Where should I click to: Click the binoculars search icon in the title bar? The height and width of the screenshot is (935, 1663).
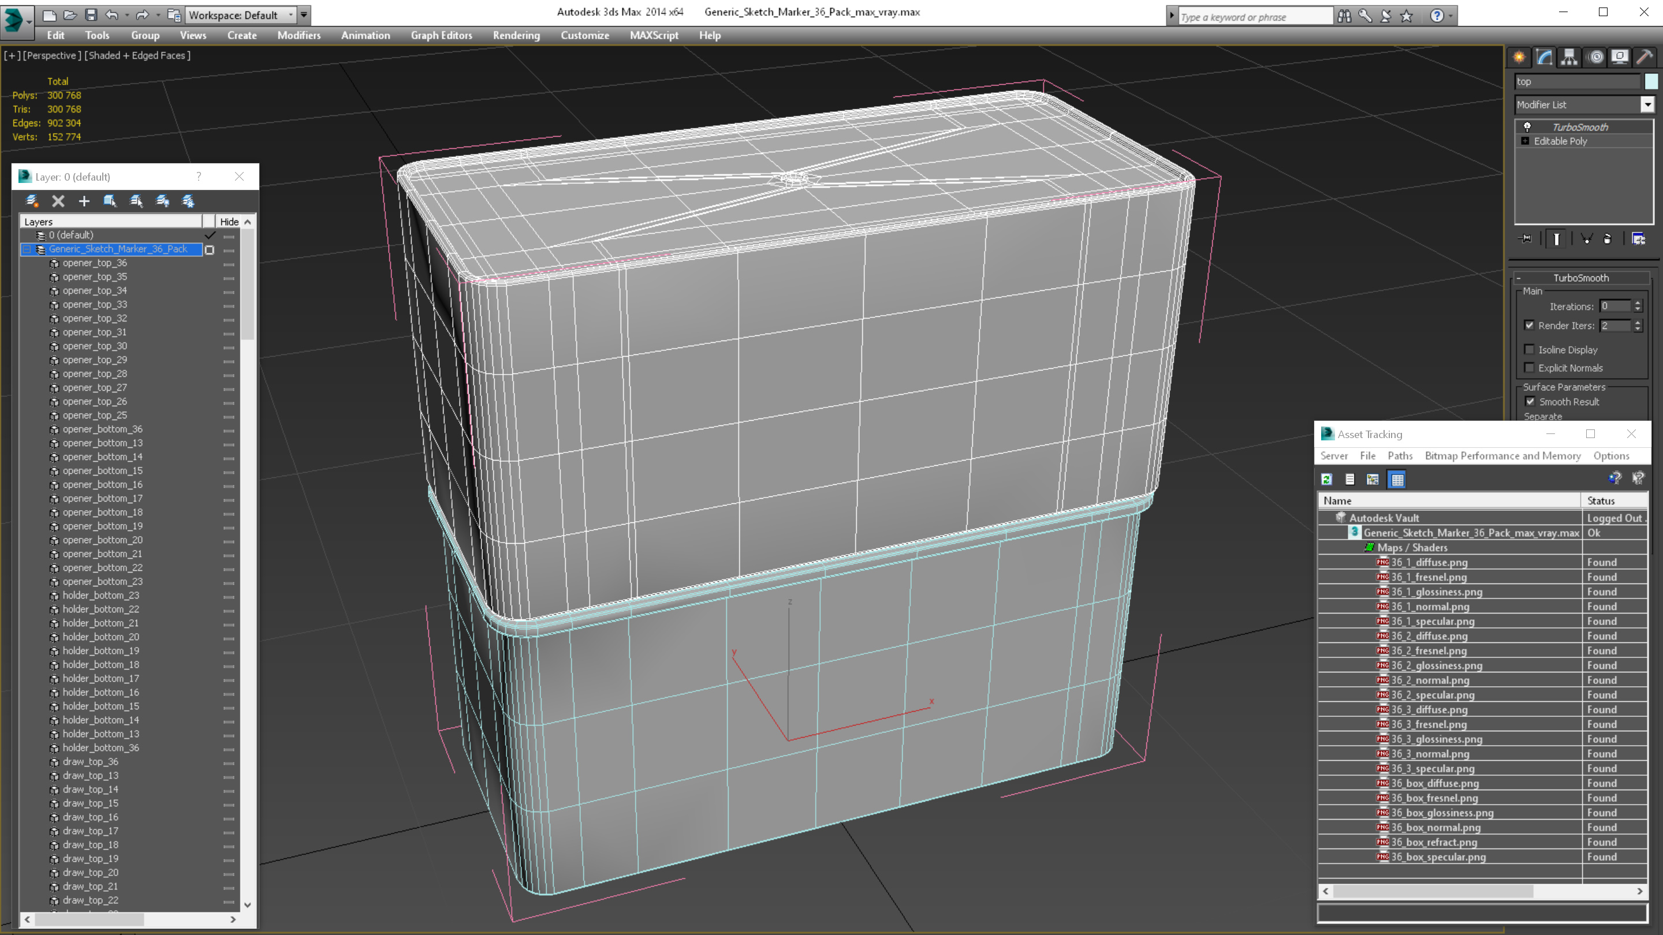point(1345,16)
